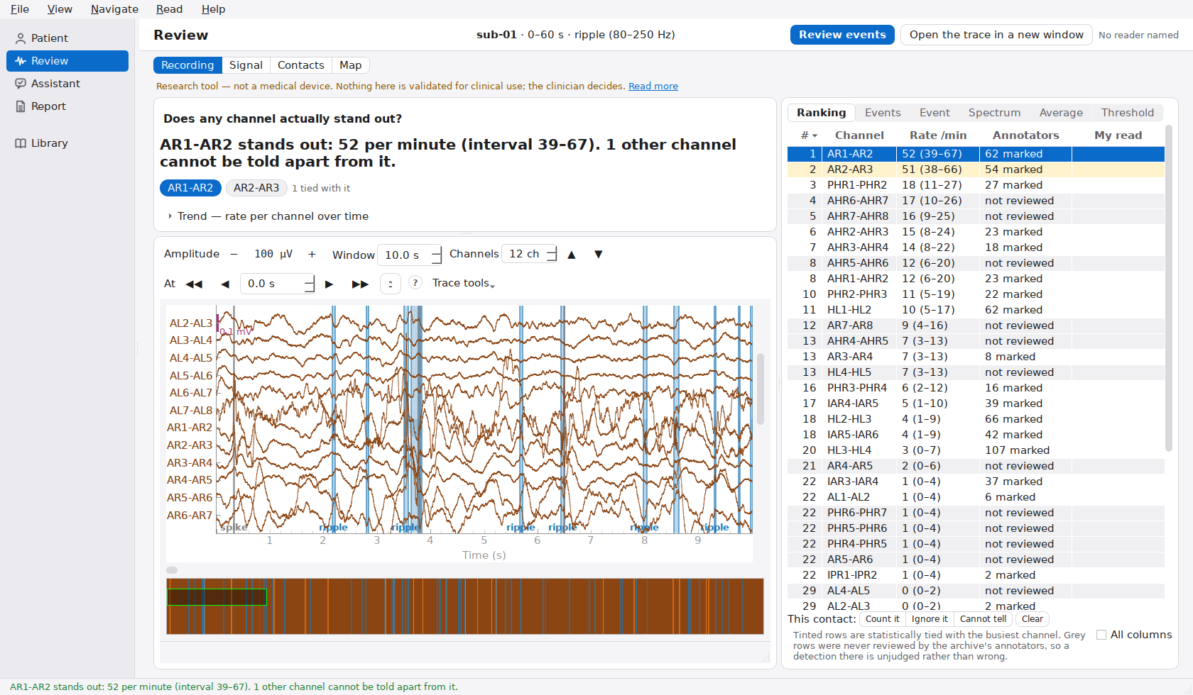Open the Patient section in the sidebar

(67, 38)
